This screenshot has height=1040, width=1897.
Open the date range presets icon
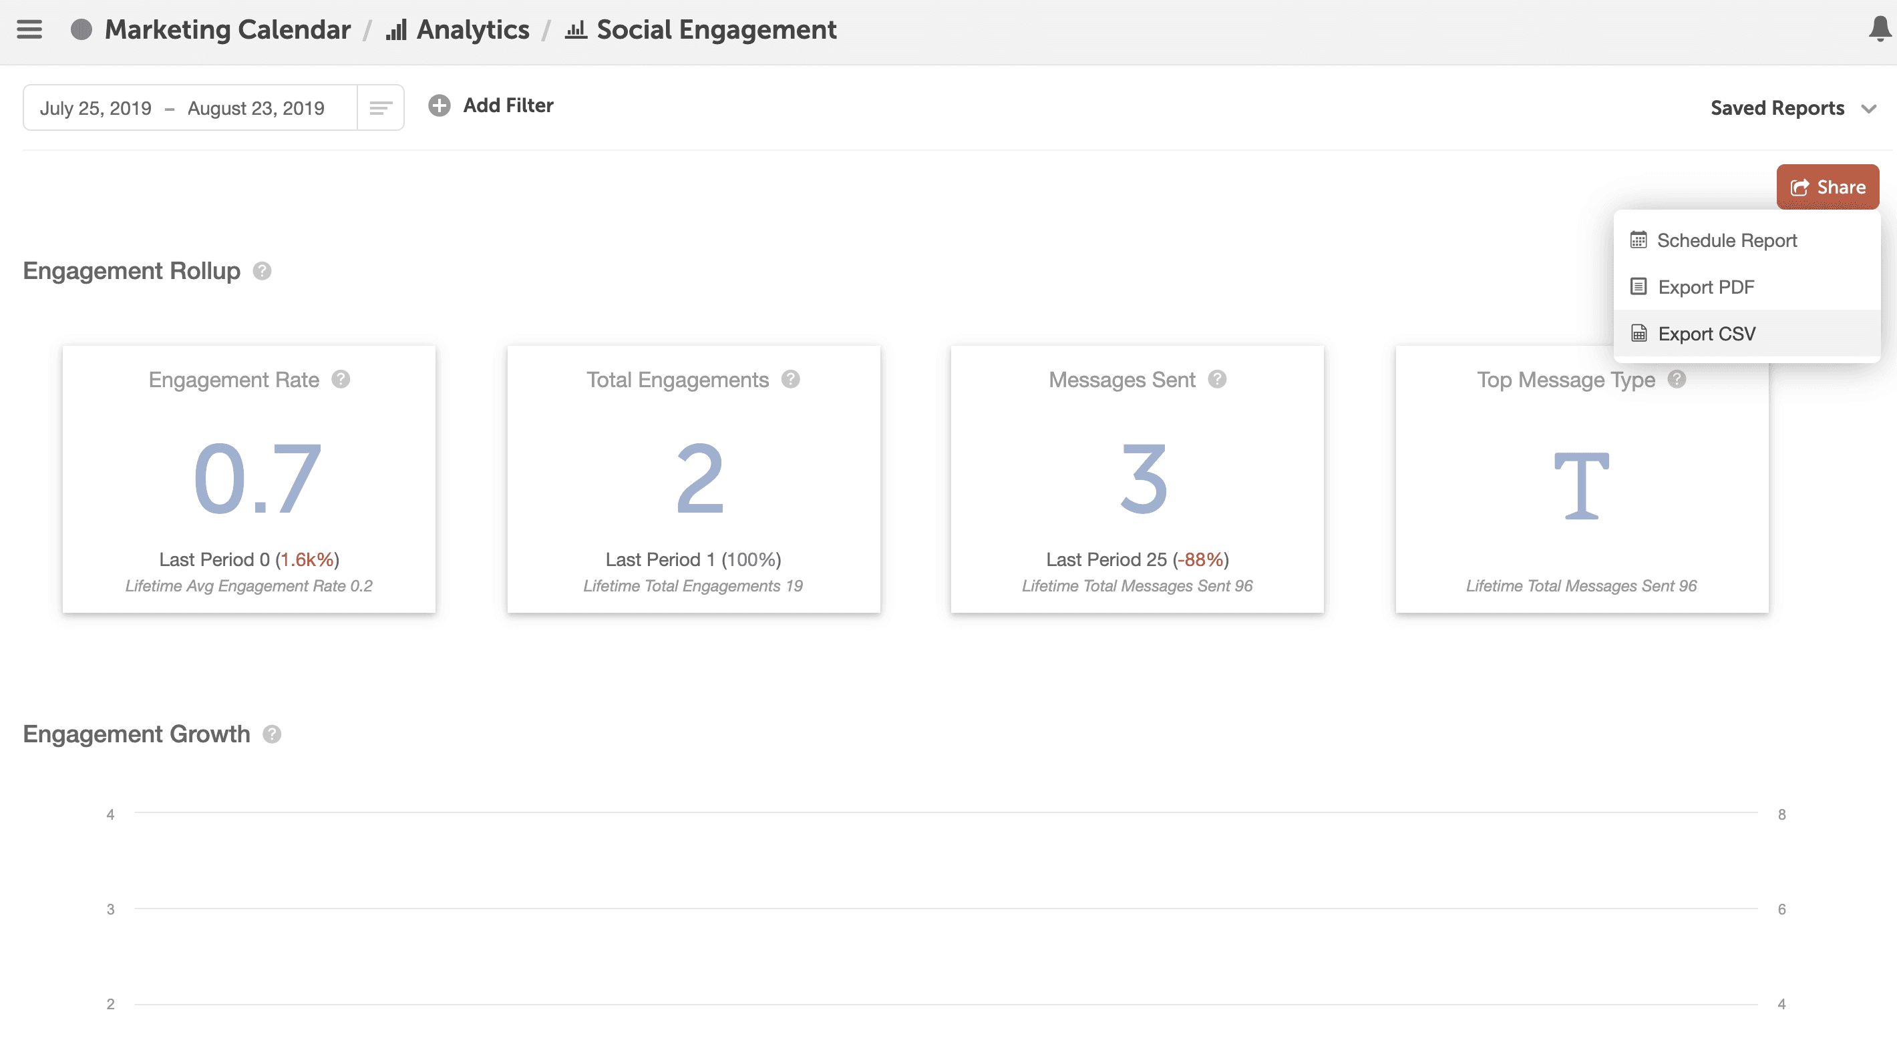[x=380, y=108]
